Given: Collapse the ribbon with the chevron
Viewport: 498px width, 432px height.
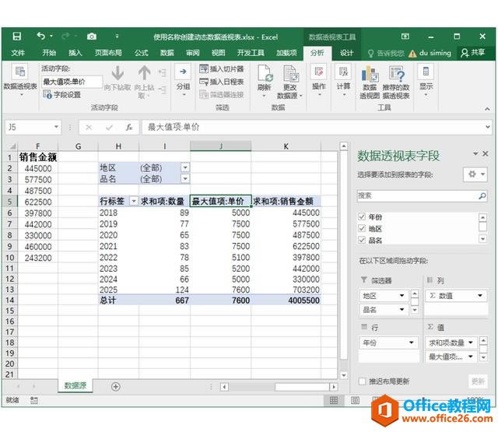Looking at the screenshot, I should [x=487, y=109].
